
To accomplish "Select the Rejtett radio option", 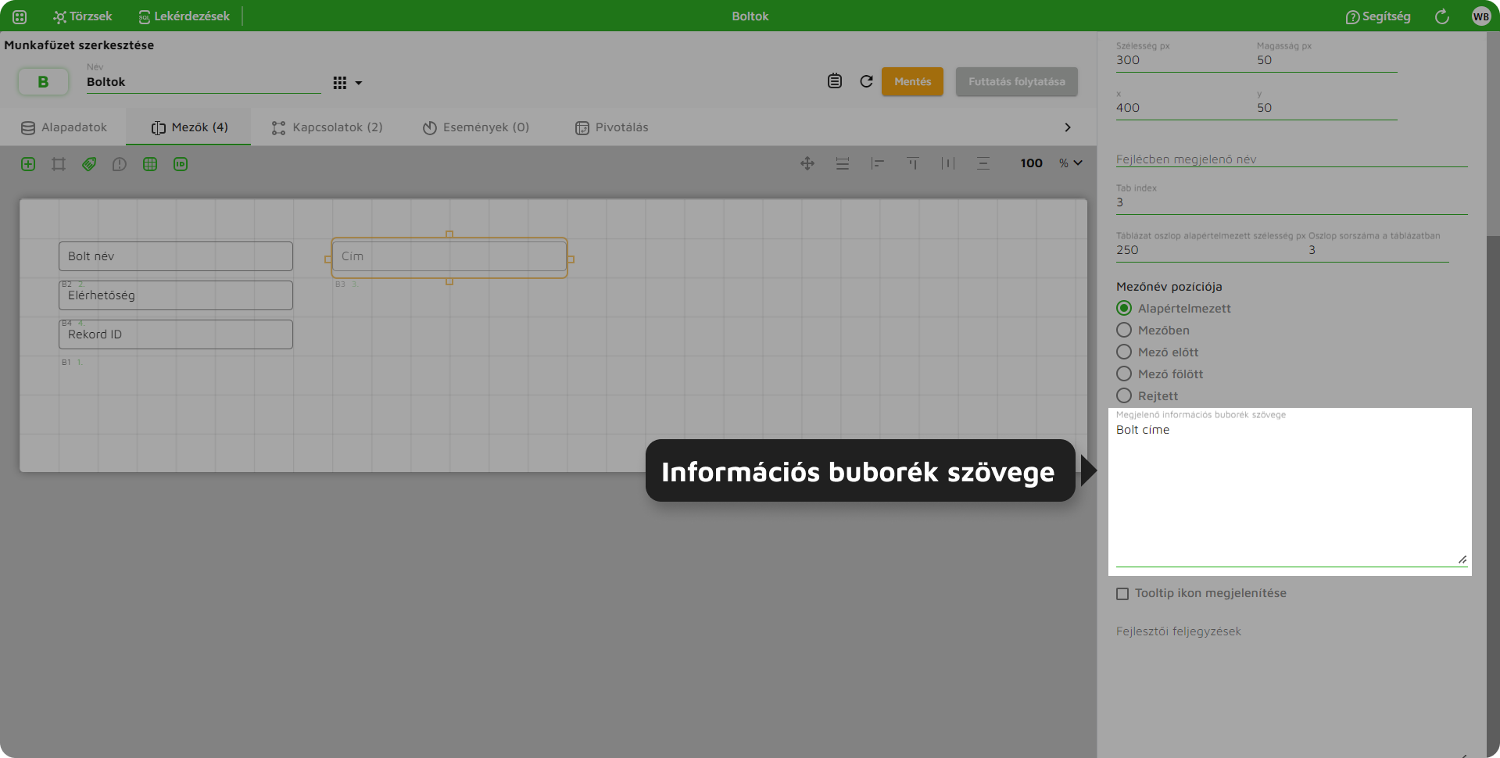I will click(x=1124, y=395).
